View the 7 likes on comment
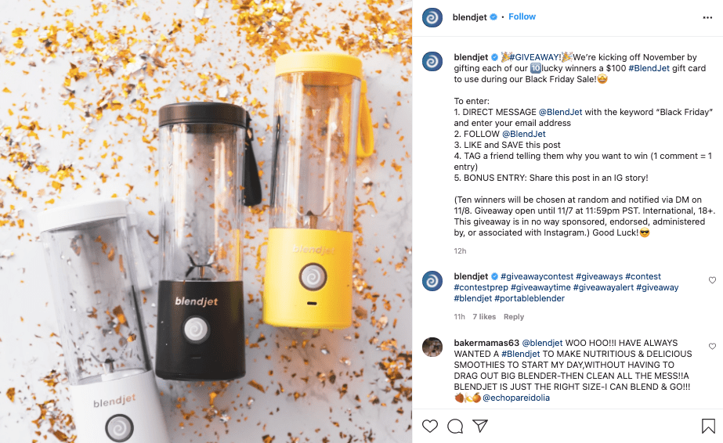This screenshot has height=443, width=723. coord(484,317)
